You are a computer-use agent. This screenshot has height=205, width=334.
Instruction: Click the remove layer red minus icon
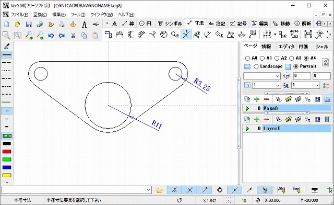[266, 119]
